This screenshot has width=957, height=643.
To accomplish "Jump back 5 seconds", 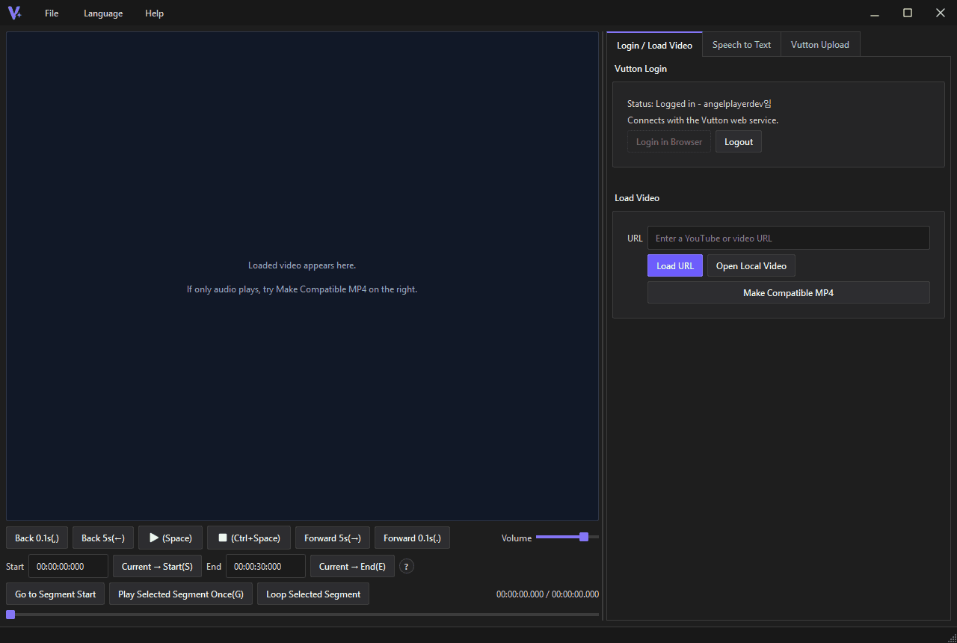I will [103, 538].
